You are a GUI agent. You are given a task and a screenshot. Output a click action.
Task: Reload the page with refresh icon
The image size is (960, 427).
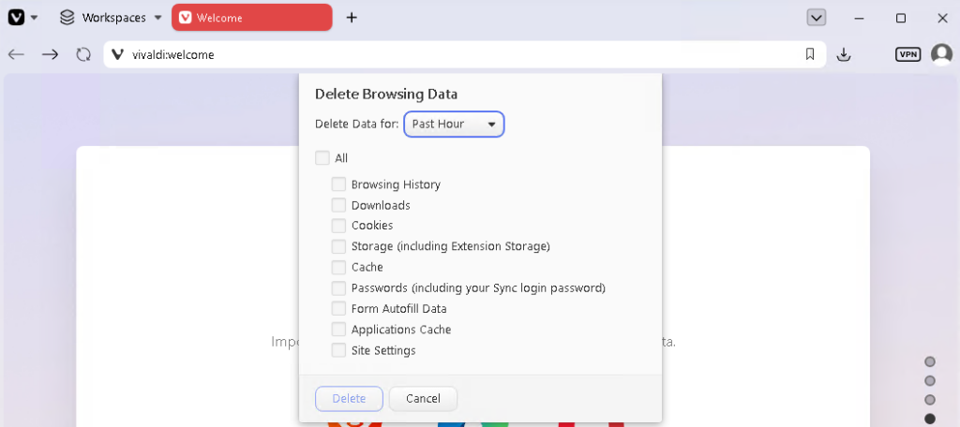83,54
